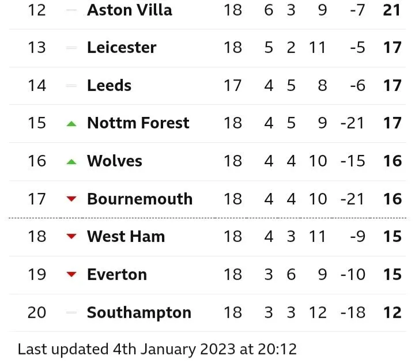Click the green up arrow beside Wolves
The image size is (415, 364).
(x=71, y=161)
